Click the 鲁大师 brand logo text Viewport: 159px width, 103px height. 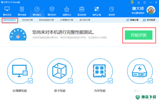(x=138, y=9)
